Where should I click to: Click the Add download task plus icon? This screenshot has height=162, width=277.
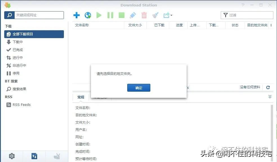click(77, 15)
